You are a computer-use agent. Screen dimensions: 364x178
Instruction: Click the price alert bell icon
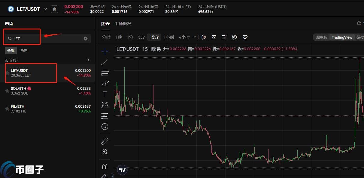(x=359, y=24)
